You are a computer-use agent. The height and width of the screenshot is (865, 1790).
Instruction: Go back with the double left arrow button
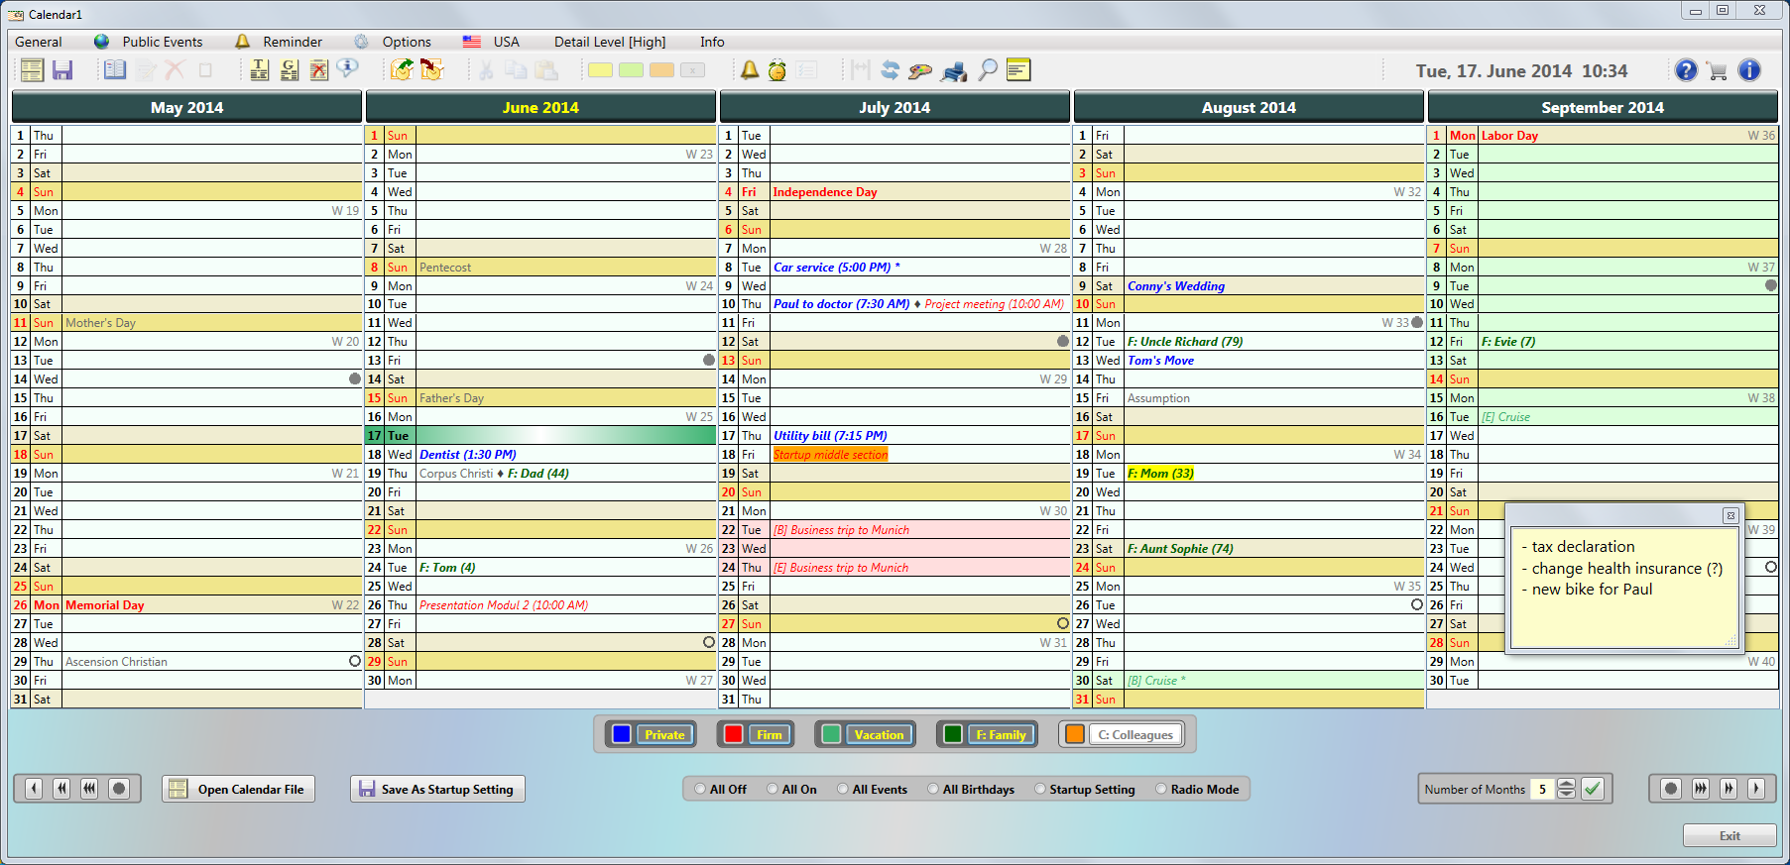tap(61, 789)
